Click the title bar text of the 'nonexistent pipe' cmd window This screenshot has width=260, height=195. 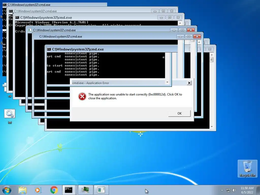coord(78,49)
